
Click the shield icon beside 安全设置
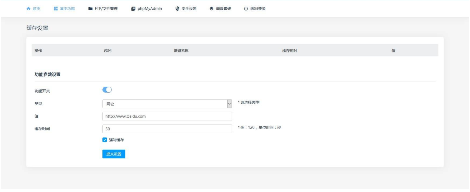click(x=177, y=9)
